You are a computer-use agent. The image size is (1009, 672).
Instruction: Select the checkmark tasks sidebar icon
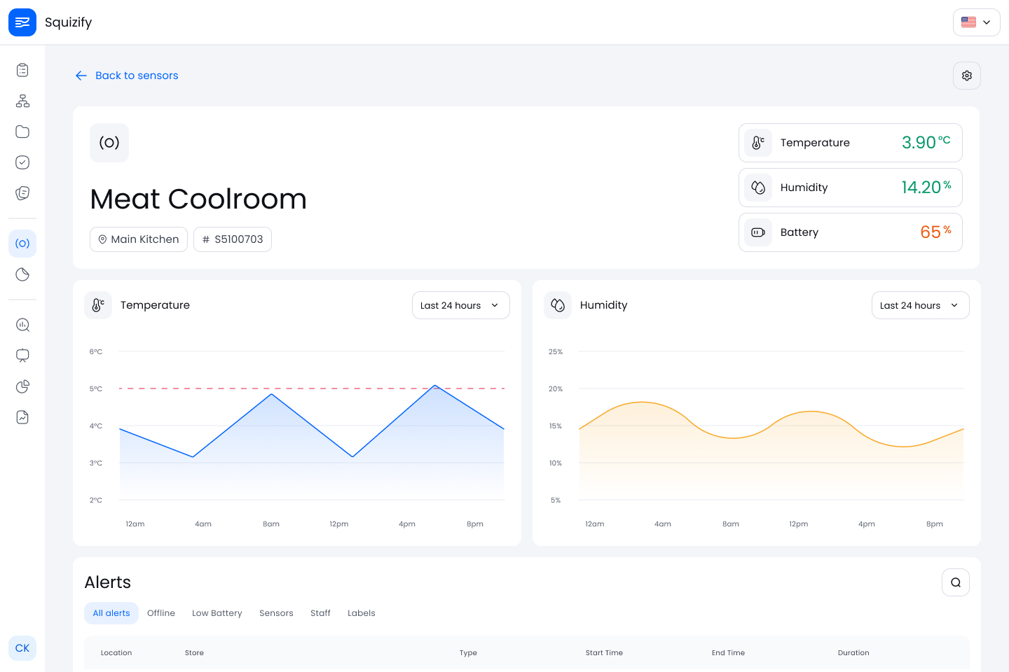pyautogui.click(x=22, y=162)
